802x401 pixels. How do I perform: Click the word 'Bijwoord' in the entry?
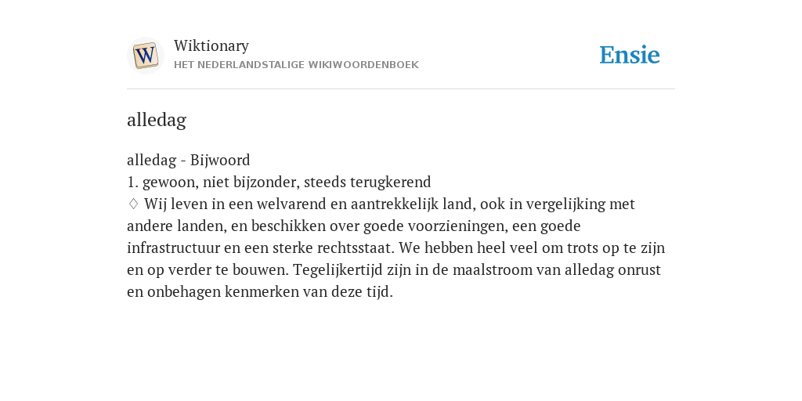(x=220, y=160)
